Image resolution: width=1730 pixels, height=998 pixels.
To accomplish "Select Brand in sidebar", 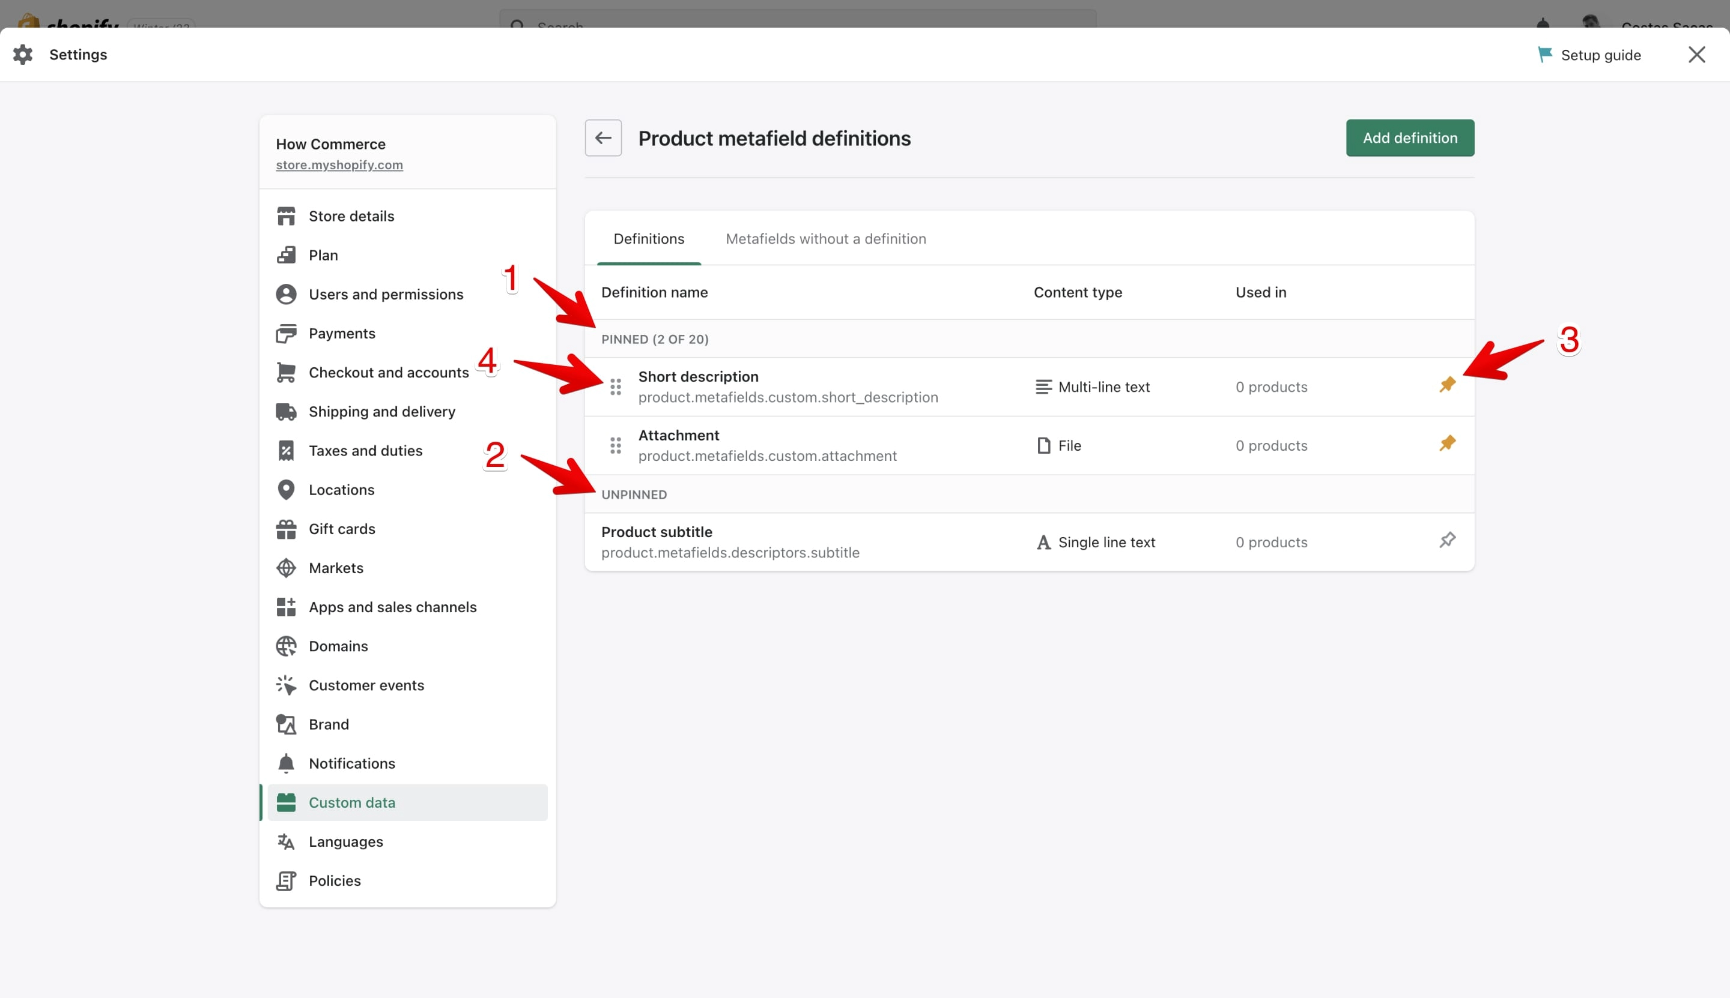I will (x=407, y=724).
